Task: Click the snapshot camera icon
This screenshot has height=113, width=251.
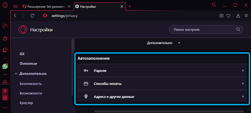Action: coord(221,16)
